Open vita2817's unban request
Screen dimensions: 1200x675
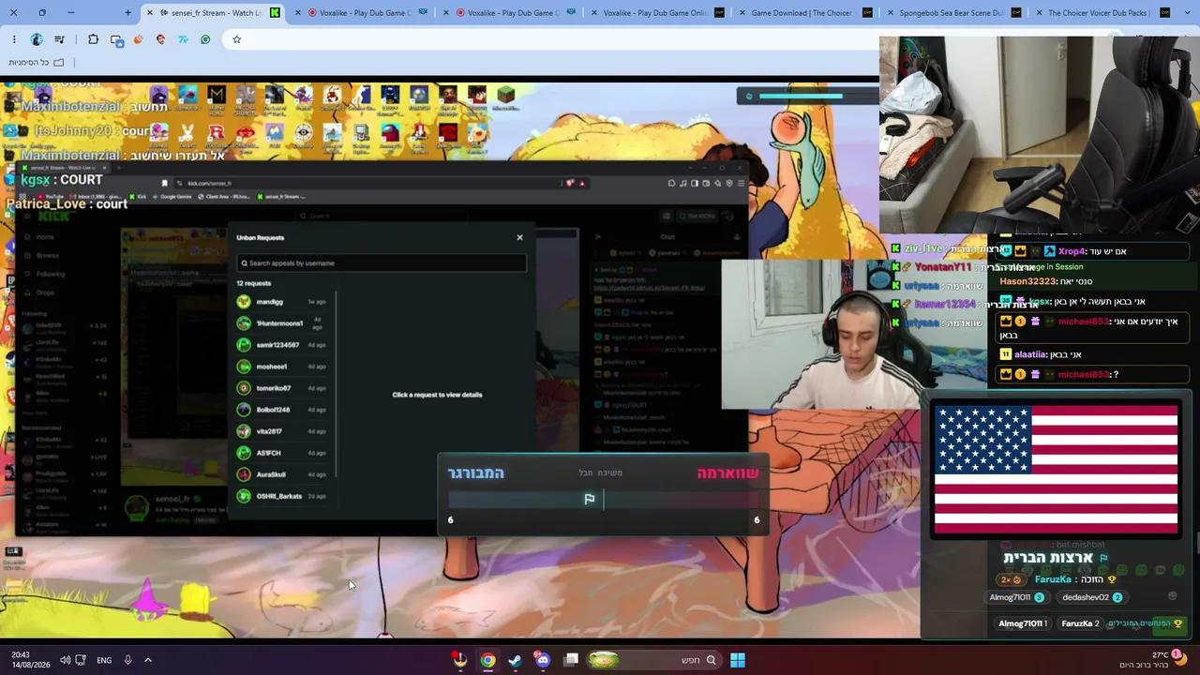(x=282, y=431)
